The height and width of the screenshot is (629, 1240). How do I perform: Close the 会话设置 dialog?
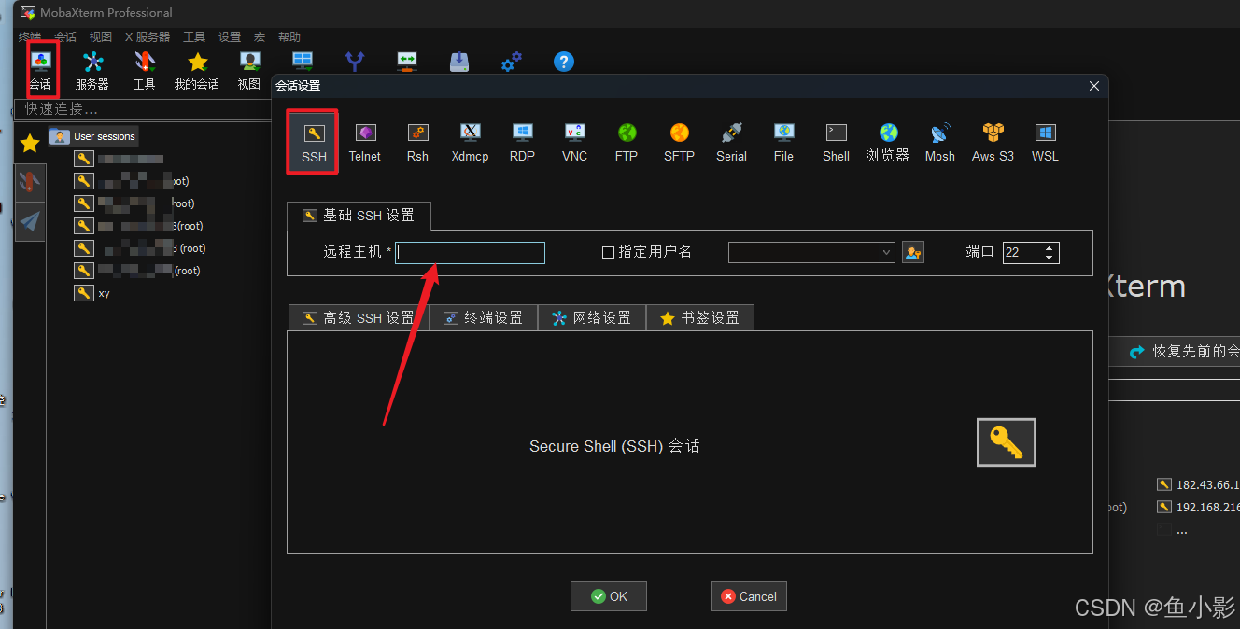pos(1095,86)
